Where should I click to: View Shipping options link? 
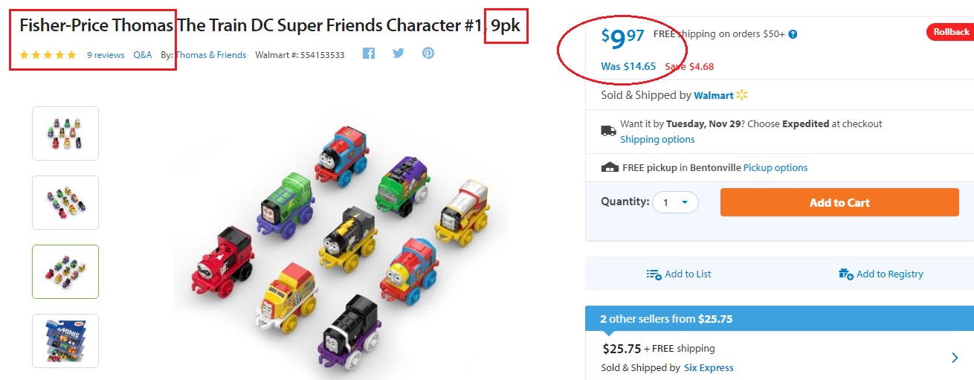click(657, 140)
